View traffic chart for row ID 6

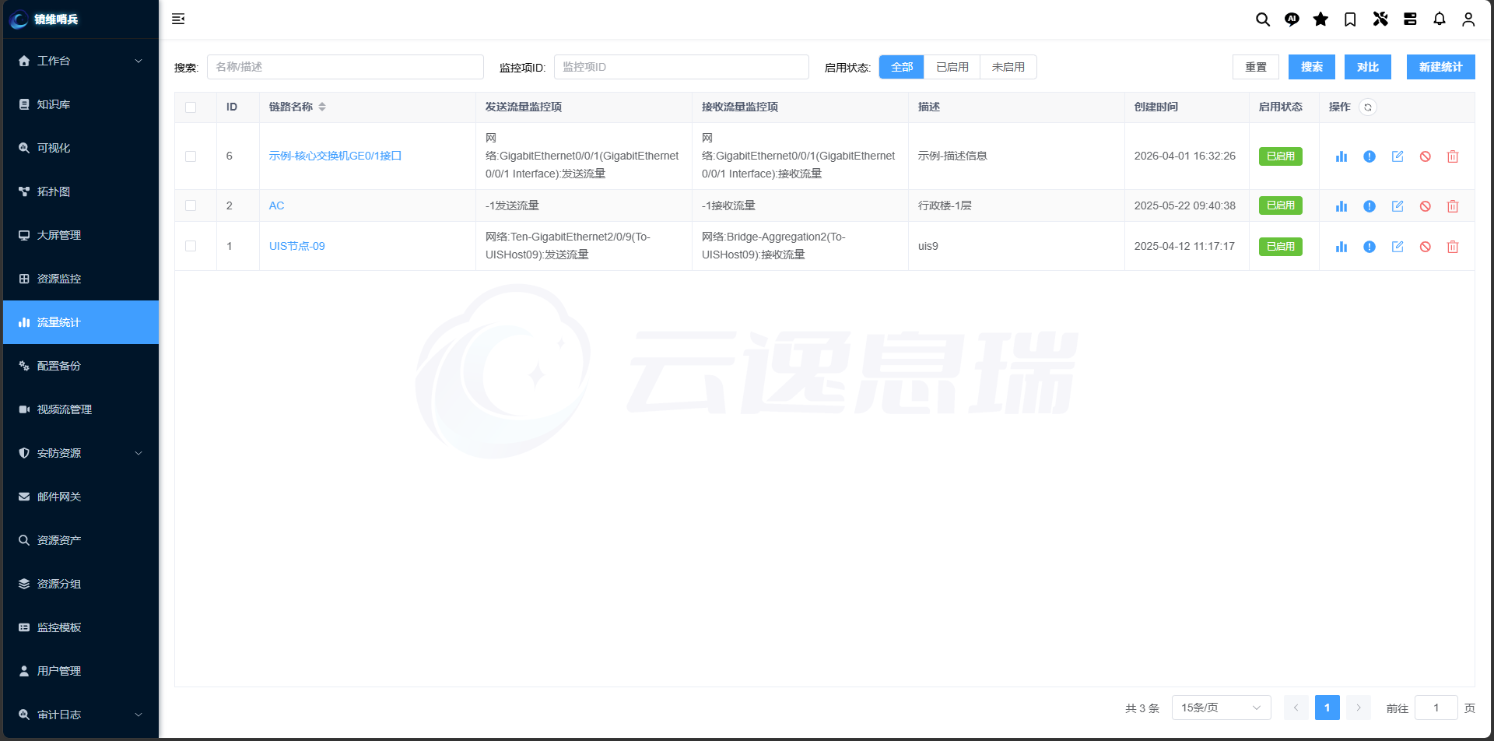coord(1341,156)
